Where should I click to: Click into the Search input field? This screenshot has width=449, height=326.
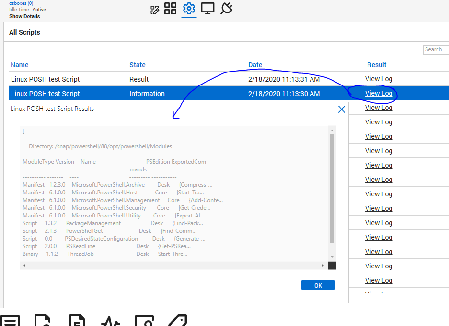pyautogui.click(x=436, y=49)
